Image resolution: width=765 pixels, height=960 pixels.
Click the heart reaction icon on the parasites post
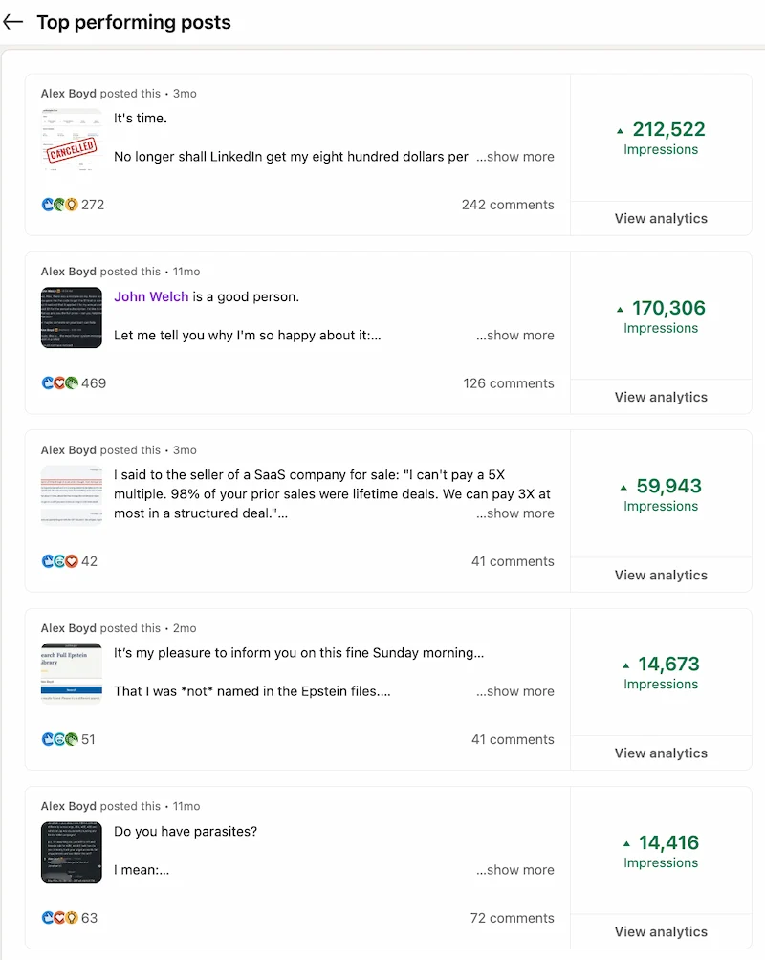[59, 918]
